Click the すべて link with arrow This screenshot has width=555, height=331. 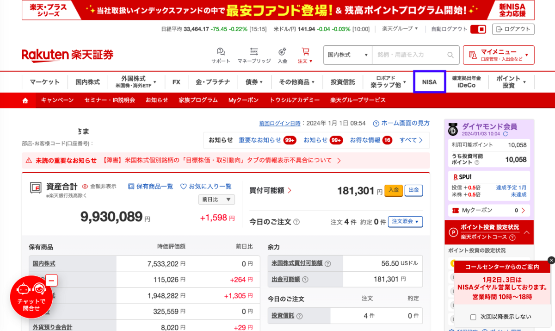411,140
